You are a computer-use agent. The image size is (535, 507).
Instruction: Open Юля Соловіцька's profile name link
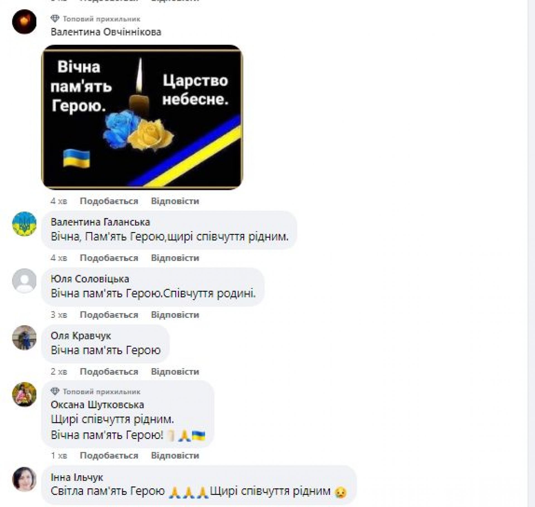(x=90, y=279)
